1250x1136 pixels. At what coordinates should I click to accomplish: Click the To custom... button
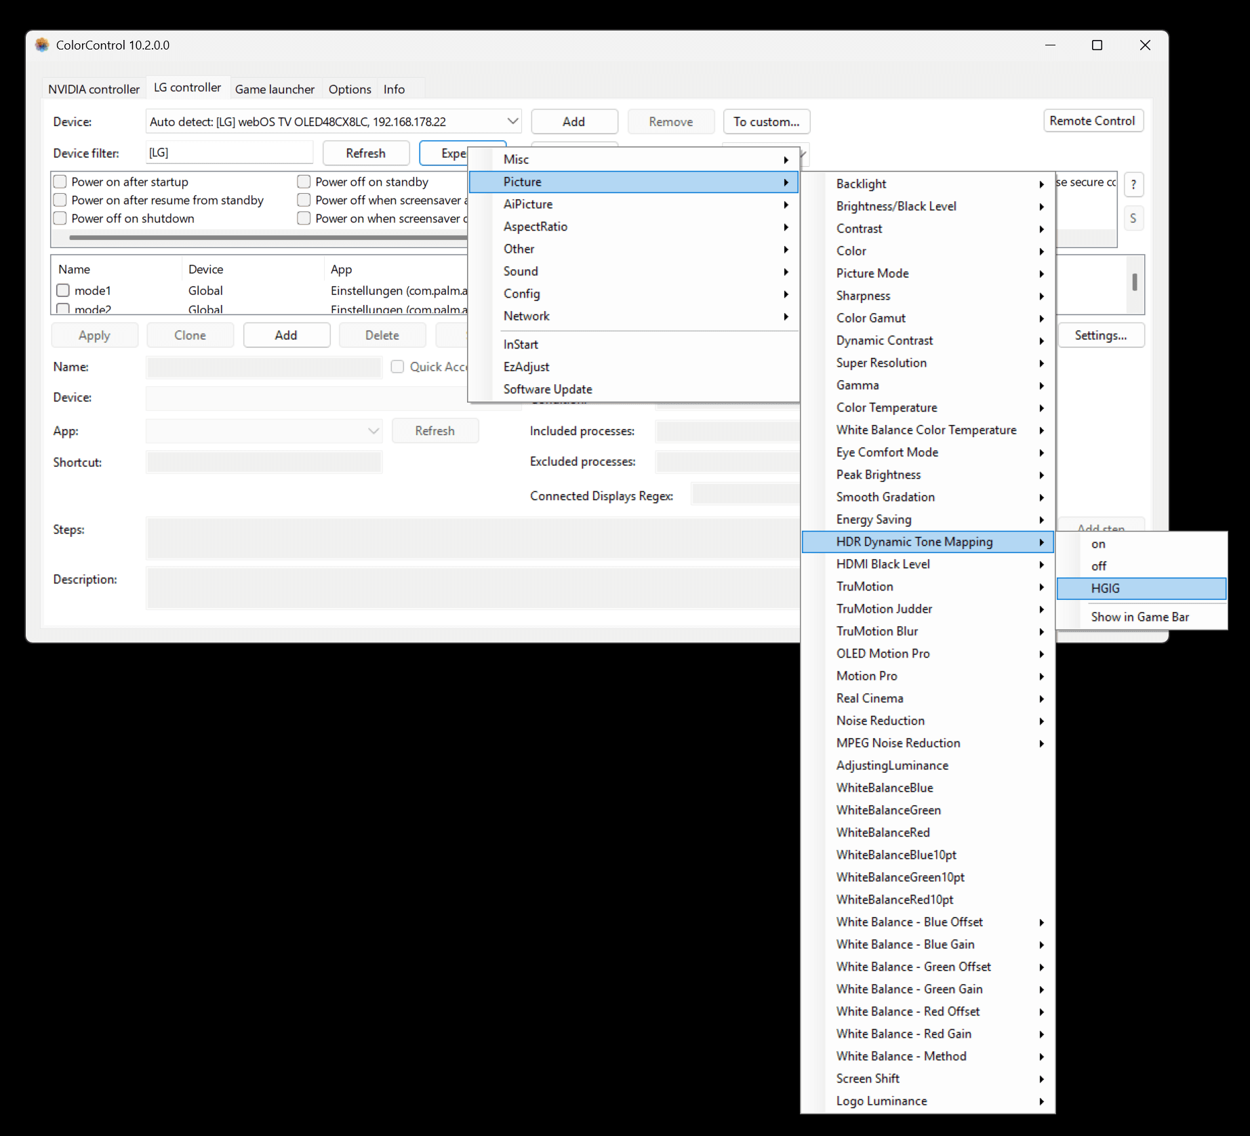[x=767, y=121]
